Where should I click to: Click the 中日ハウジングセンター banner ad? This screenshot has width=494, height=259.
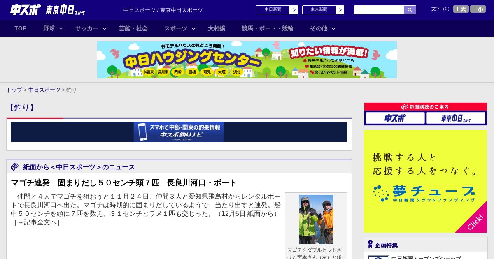tap(247, 60)
